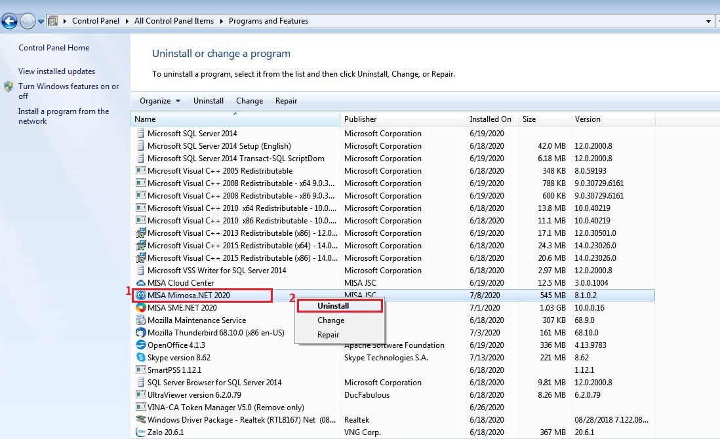
Task: Click SQL Server 2014 Transact-SQL ScriptDom icon
Action: [140, 159]
